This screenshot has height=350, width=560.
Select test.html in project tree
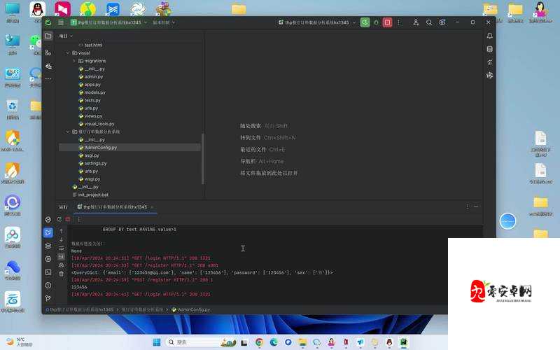93,45
